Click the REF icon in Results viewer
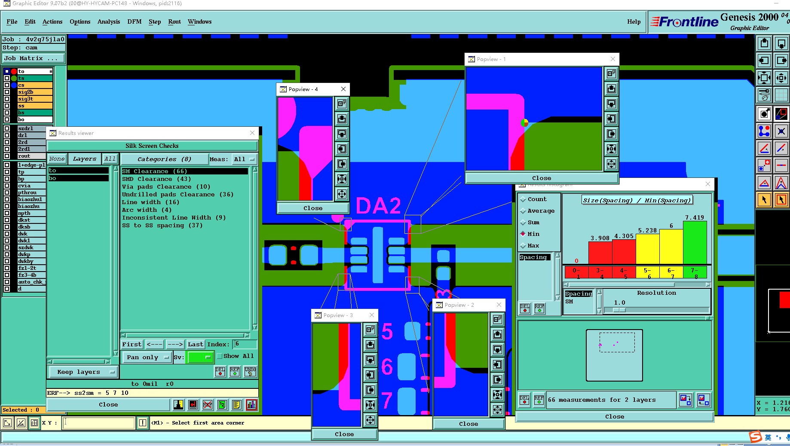The height and width of the screenshot is (446, 790). [235, 372]
